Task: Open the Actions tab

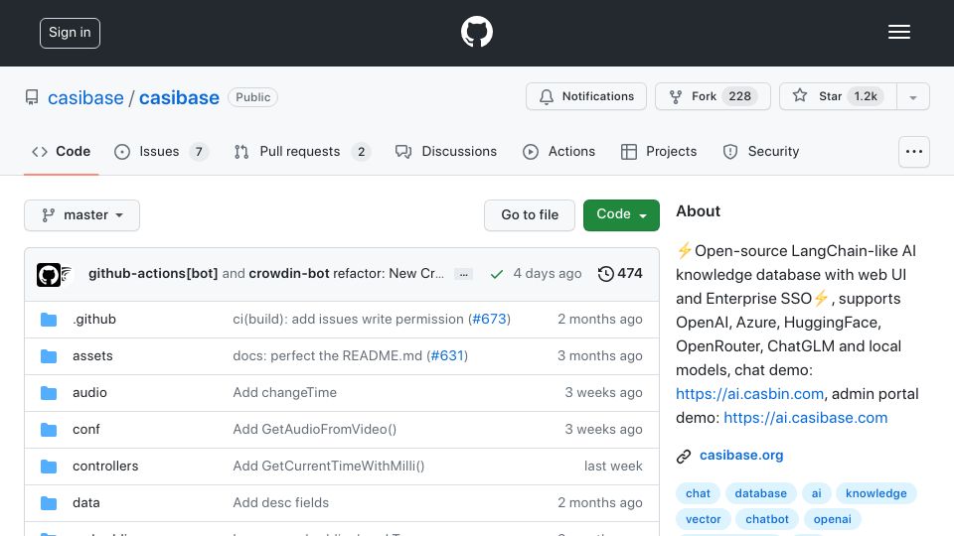Action: 558,151
